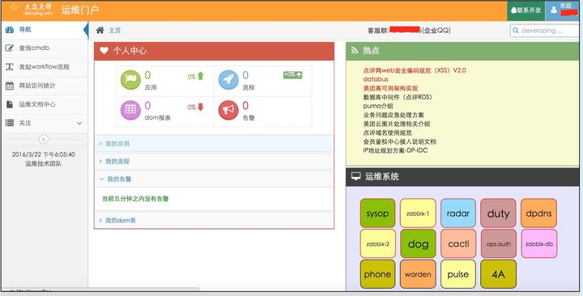Open the ops.auth system tile

tap(498, 243)
